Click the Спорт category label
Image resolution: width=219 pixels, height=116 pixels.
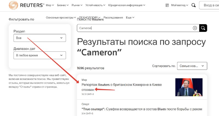click(x=85, y=104)
